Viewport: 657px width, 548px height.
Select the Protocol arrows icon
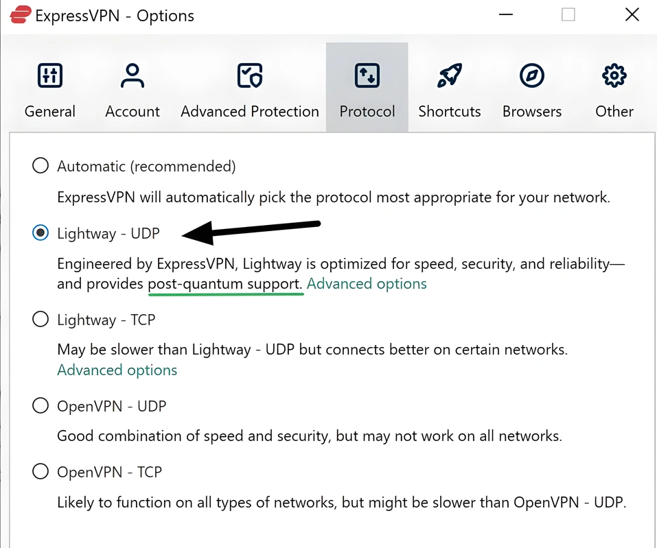pyautogui.click(x=367, y=75)
